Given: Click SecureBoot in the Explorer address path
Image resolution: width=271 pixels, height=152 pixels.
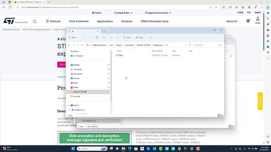Looking at the screenshot, I should coord(129,45).
